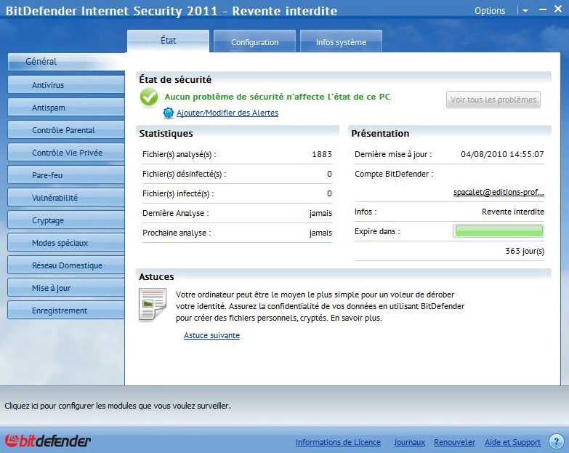
Task: Go to Contrôle Vie Privée section
Action: (x=66, y=153)
